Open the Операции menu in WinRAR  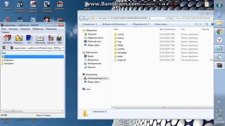[x=25, y=29]
